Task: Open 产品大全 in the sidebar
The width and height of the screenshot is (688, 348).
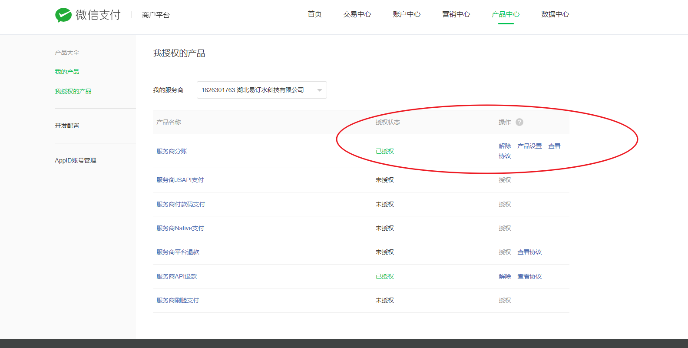Action: coord(67,53)
